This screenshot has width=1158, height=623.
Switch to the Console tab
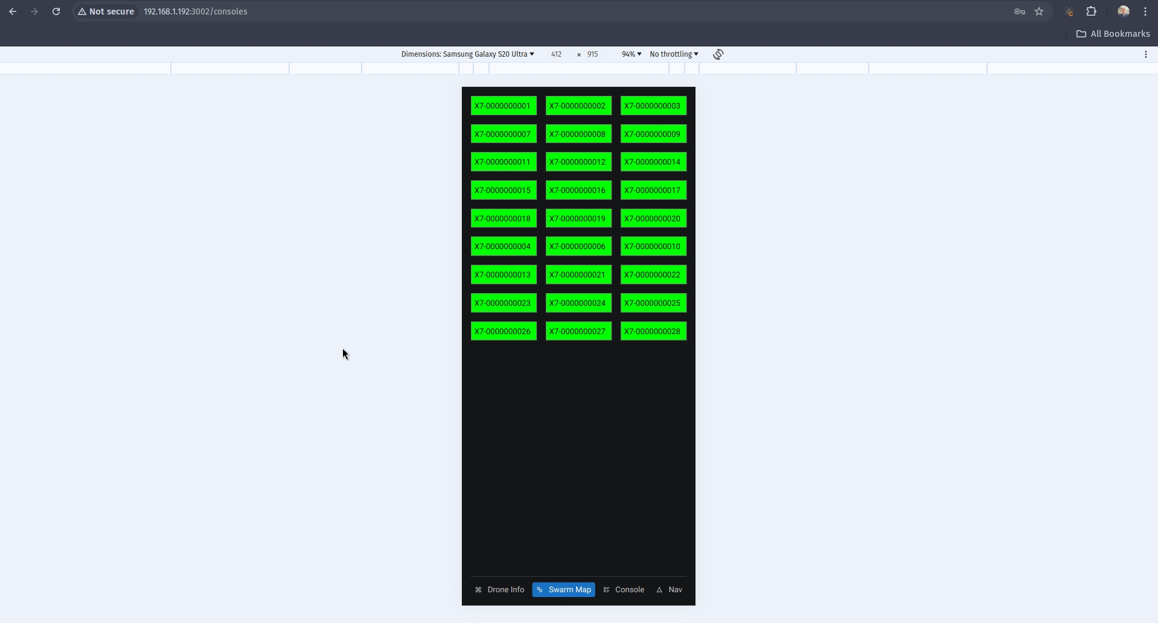coord(624,590)
